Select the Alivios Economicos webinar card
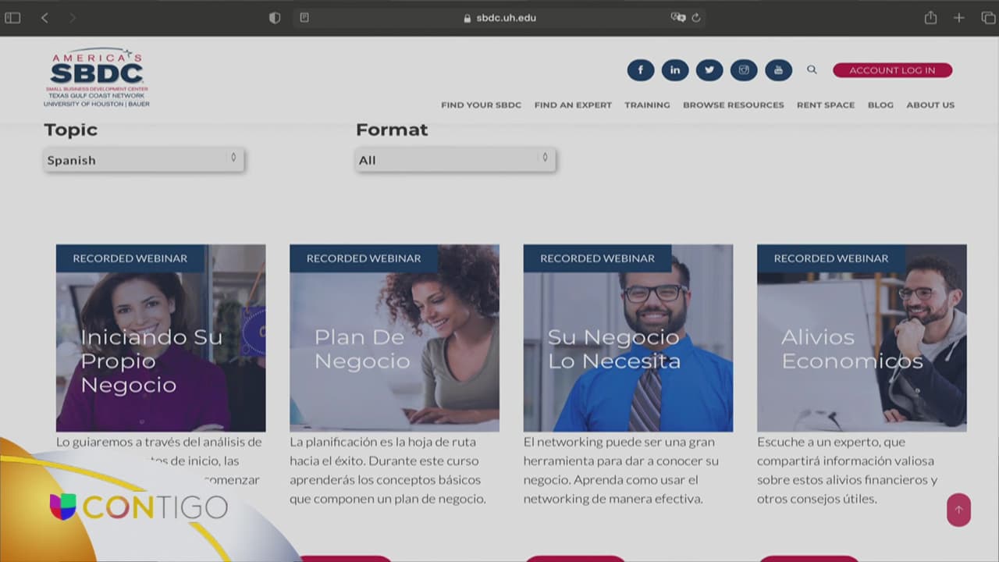The image size is (999, 562). [862, 338]
